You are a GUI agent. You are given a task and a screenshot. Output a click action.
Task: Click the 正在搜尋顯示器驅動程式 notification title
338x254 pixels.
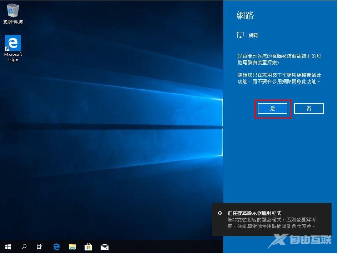(254, 213)
